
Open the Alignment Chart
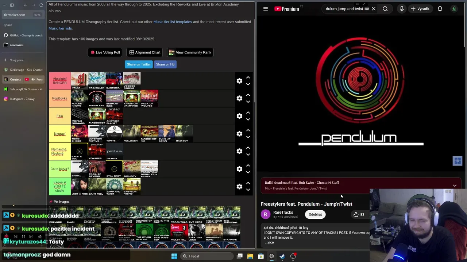tap(144, 52)
